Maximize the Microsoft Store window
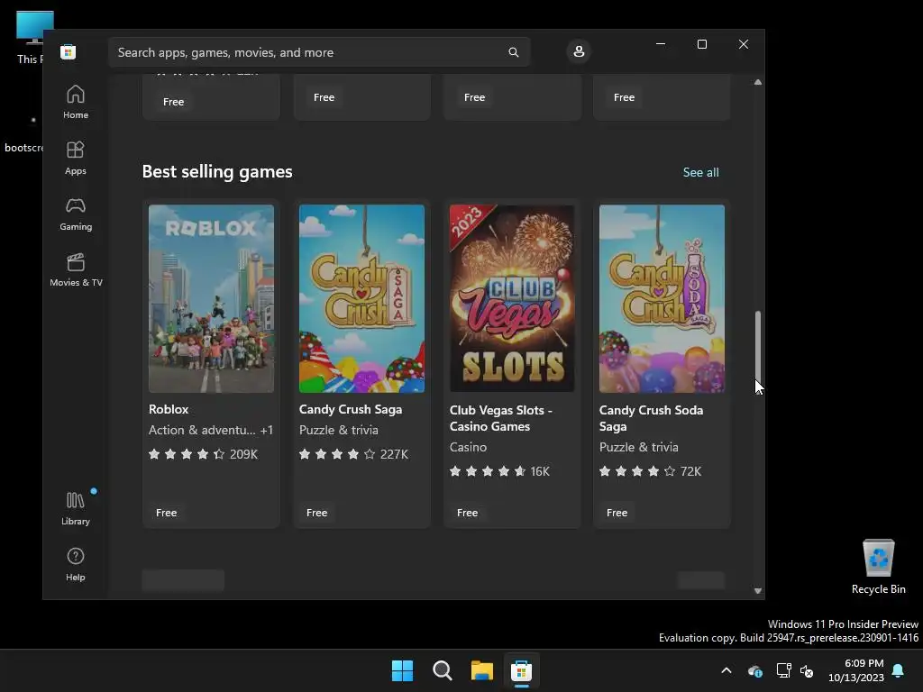Image resolution: width=923 pixels, height=692 pixels. (701, 44)
